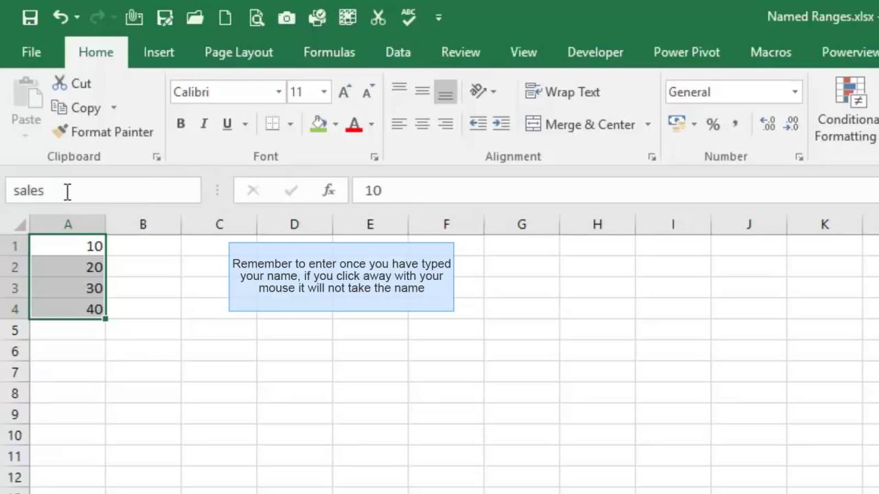Click the Save As icon with pencil
This screenshot has width=879, height=494.
coord(165,17)
